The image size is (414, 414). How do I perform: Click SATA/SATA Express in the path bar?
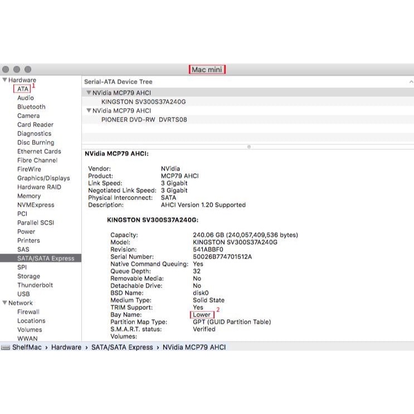(122, 348)
